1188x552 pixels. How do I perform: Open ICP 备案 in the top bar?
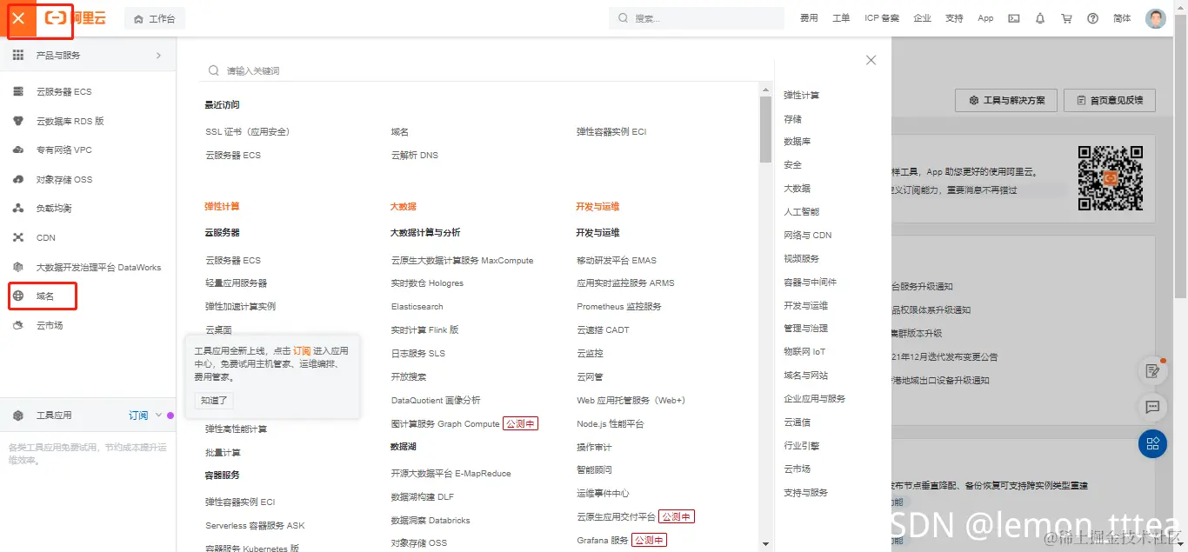pyautogui.click(x=882, y=18)
